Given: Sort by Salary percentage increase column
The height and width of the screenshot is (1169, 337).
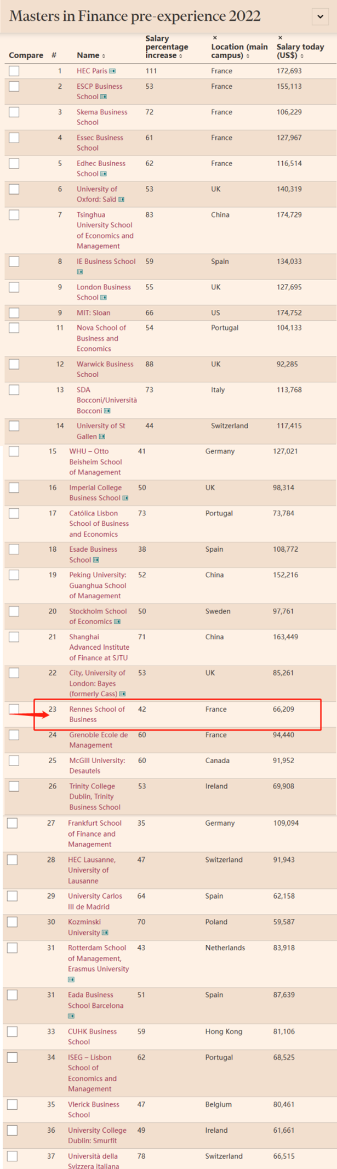Looking at the screenshot, I should click(x=167, y=47).
